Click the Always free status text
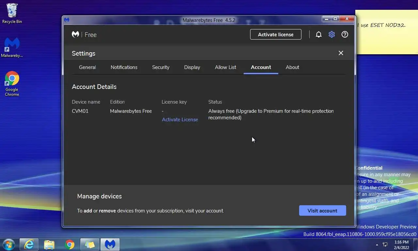The width and height of the screenshot is (418, 251). coord(271,114)
